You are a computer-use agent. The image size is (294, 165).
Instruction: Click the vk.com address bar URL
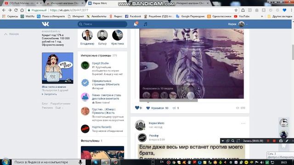point(69,10)
